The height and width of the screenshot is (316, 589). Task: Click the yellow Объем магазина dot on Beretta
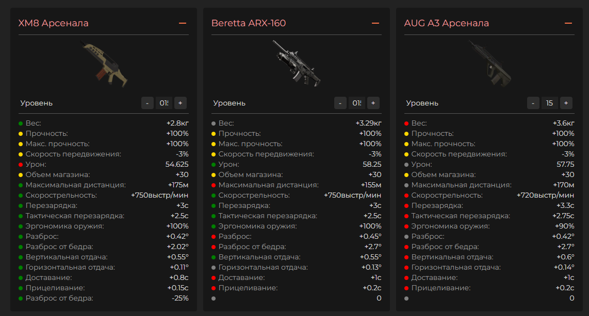[214, 174]
